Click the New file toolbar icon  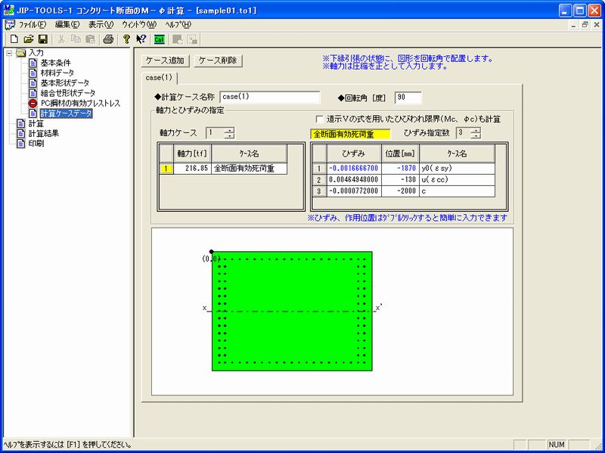[14, 39]
